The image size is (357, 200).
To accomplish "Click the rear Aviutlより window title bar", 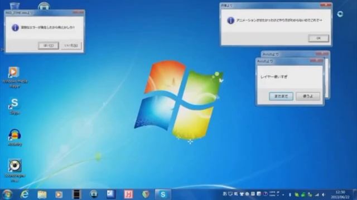I will pyautogui.click(x=295, y=54).
